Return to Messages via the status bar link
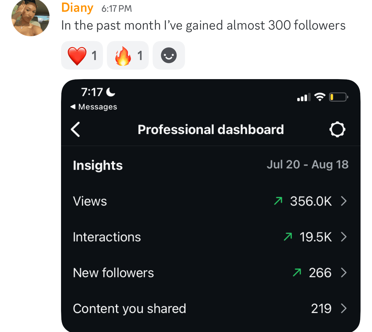372x332 pixels. pos(94,107)
